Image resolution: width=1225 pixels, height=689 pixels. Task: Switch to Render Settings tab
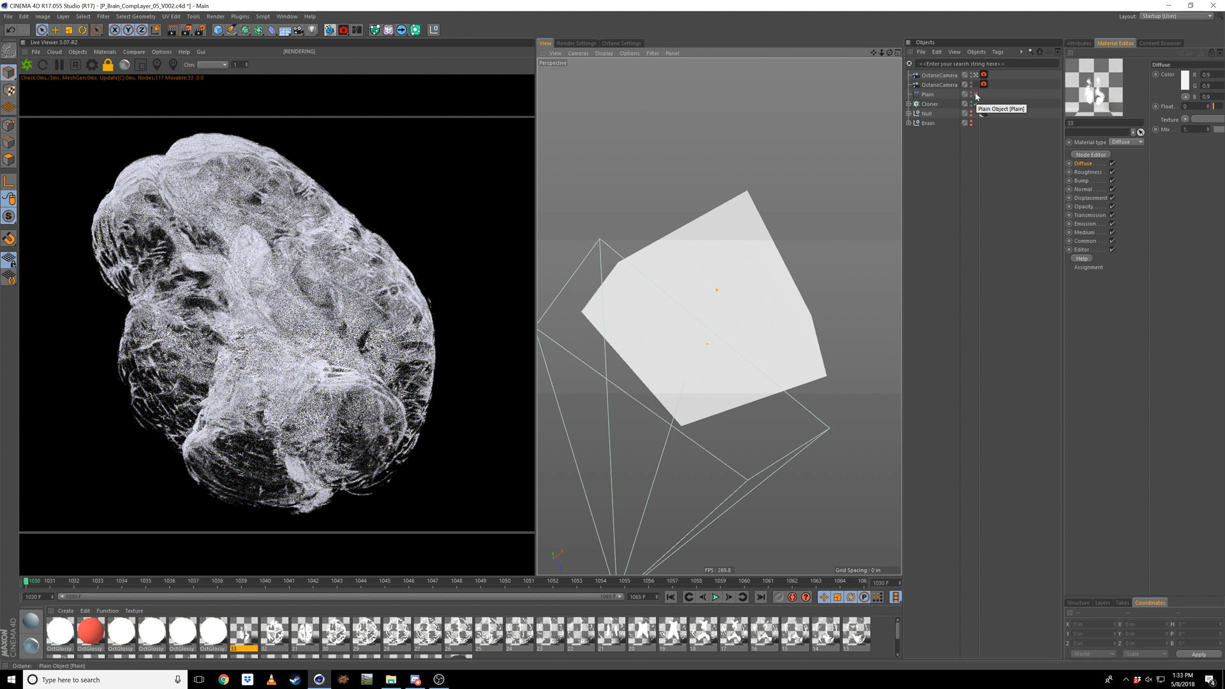[x=576, y=43]
